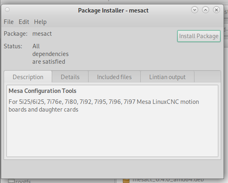Click the rootfs drive icon in the background window
The width and height of the screenshot is (228, 183).
pyautogui.click(x=11, y=181)
